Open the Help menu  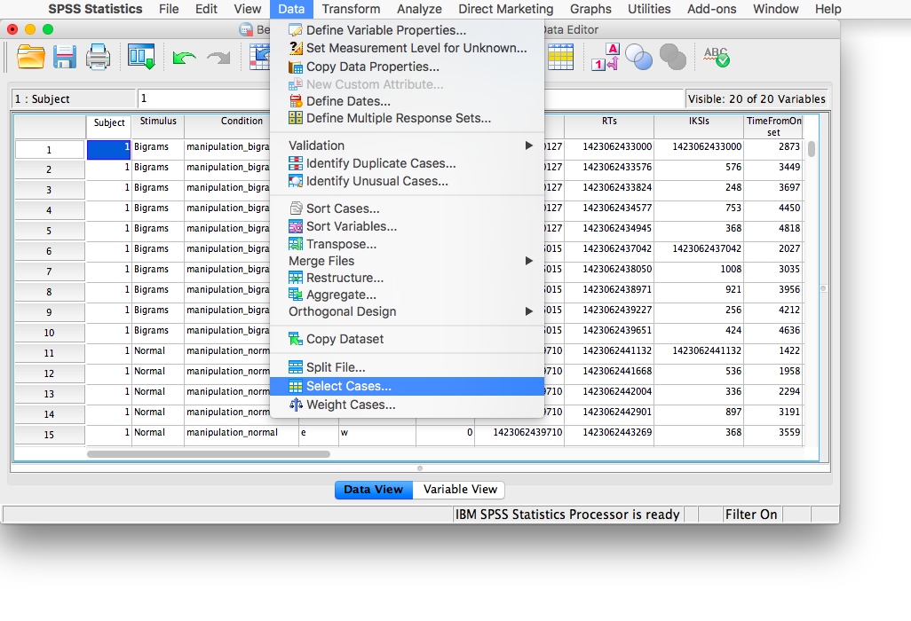click(828, 9)
